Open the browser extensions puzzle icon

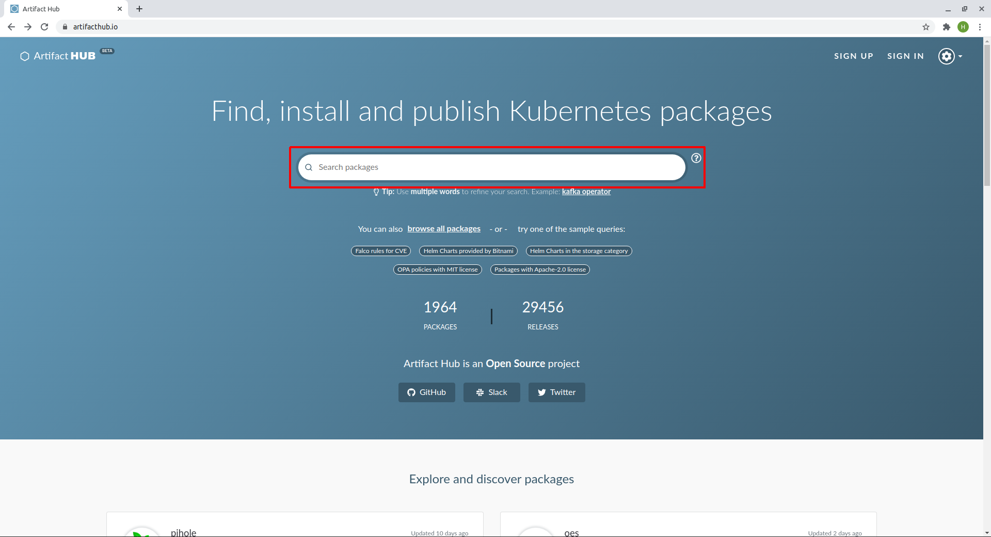[946, 27]
